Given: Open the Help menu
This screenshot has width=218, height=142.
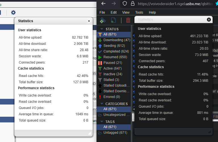Looking at the screenshot, I should coord(152,12).
